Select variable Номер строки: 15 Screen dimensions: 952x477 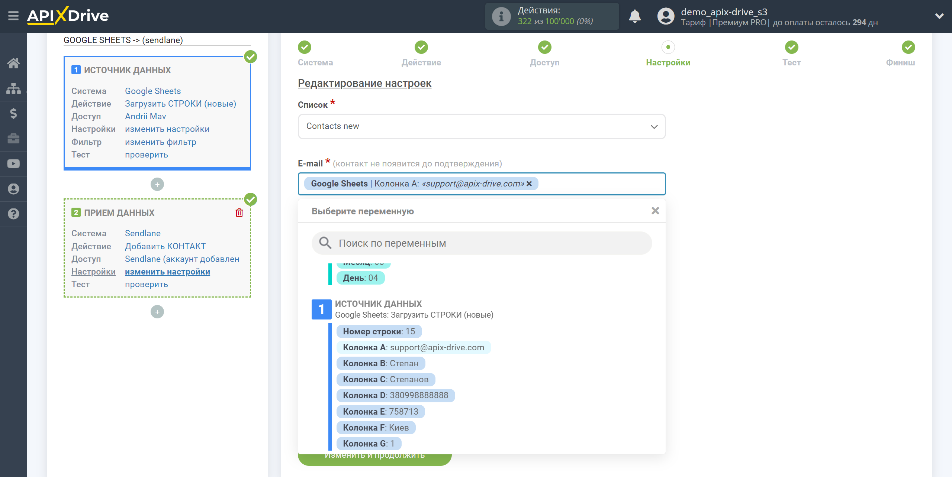tap(379, 331)
